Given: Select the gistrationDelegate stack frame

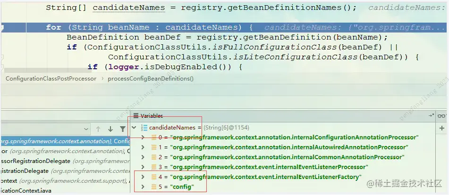Looking at the screenshot, I should [x=65, y=171].
